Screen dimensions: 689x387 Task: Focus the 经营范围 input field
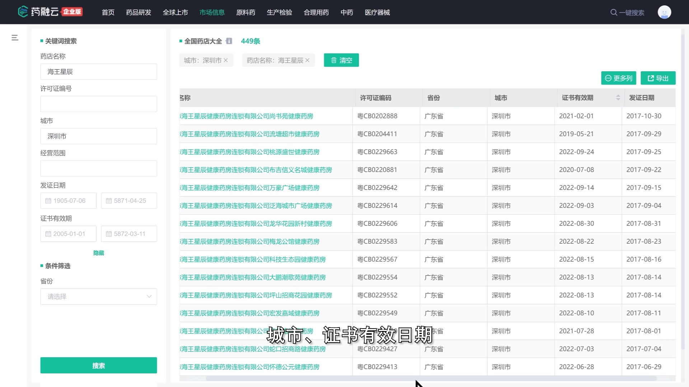tap(99, 168)
